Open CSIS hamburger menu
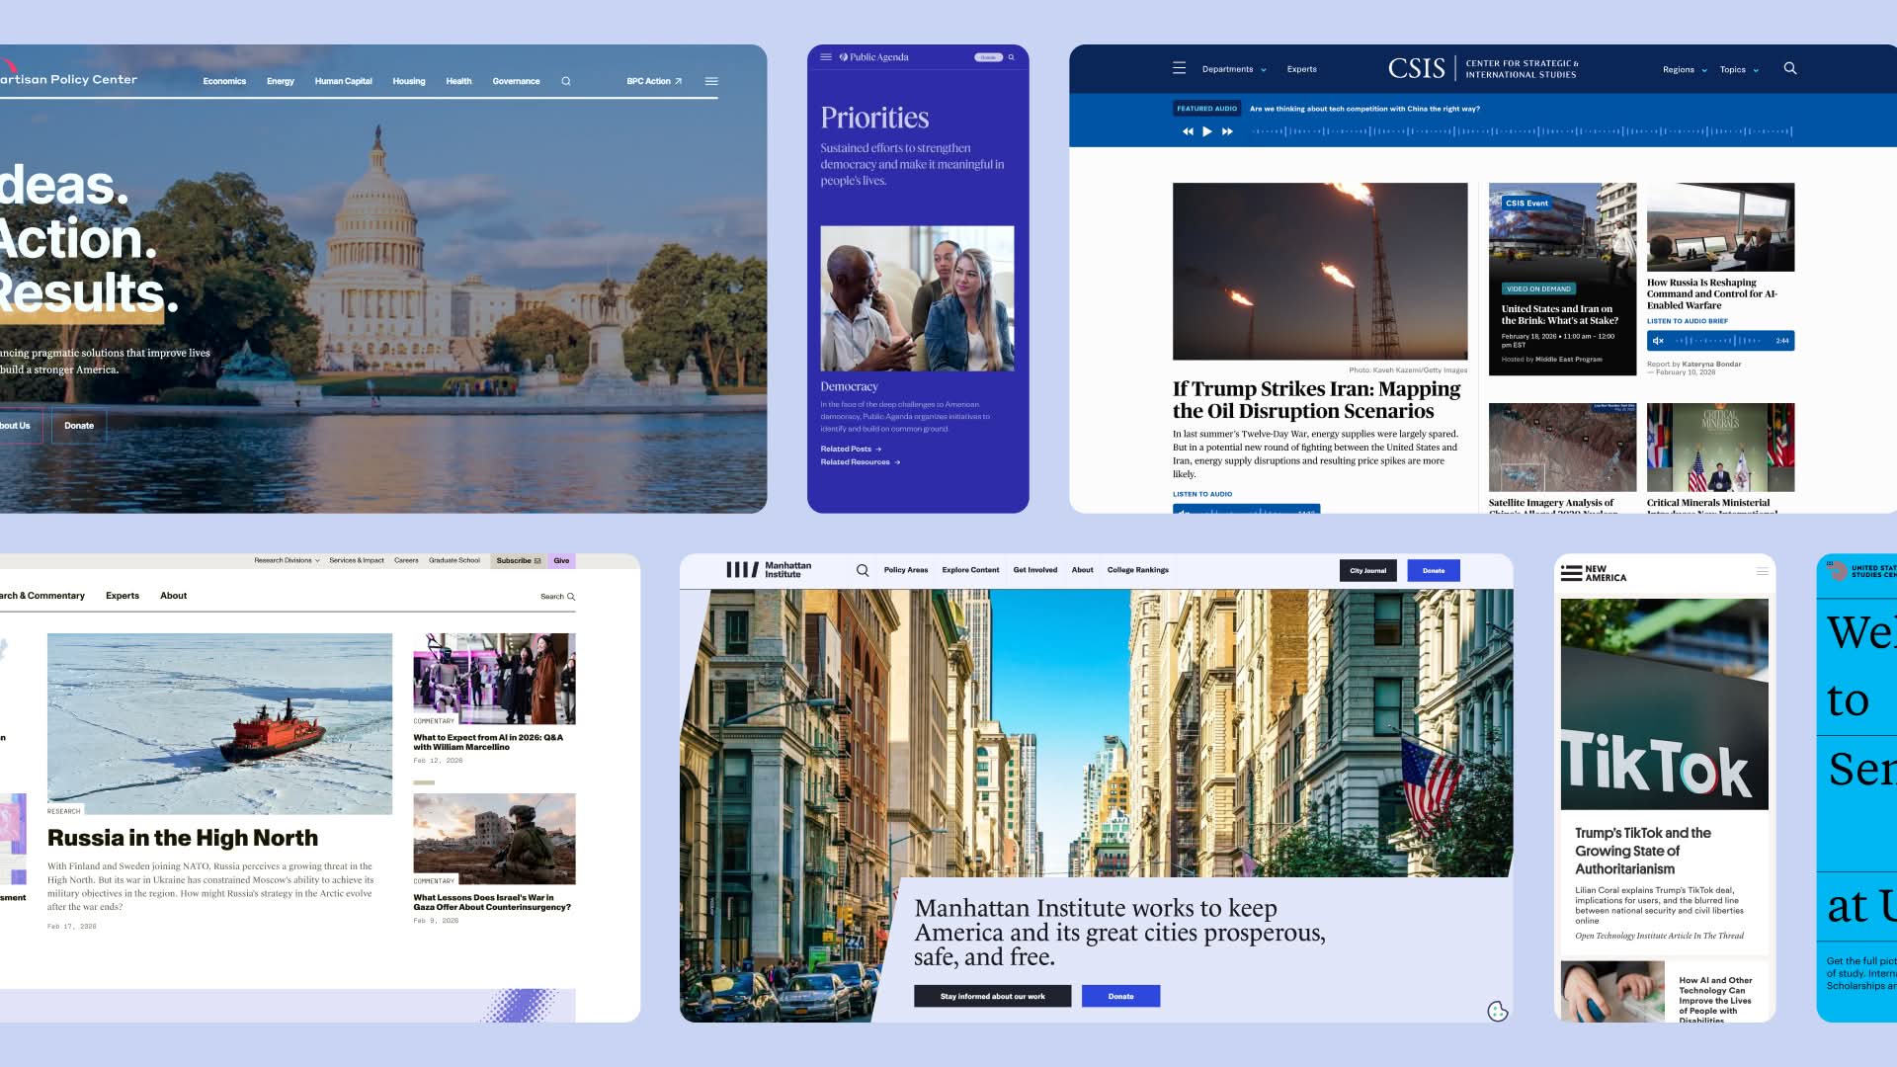 pyautogui.click(x=1179, y=68)
